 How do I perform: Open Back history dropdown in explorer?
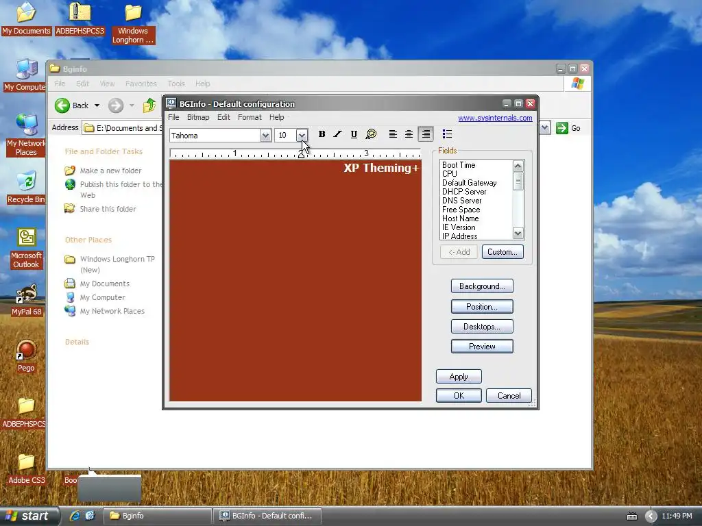[97, 105]
